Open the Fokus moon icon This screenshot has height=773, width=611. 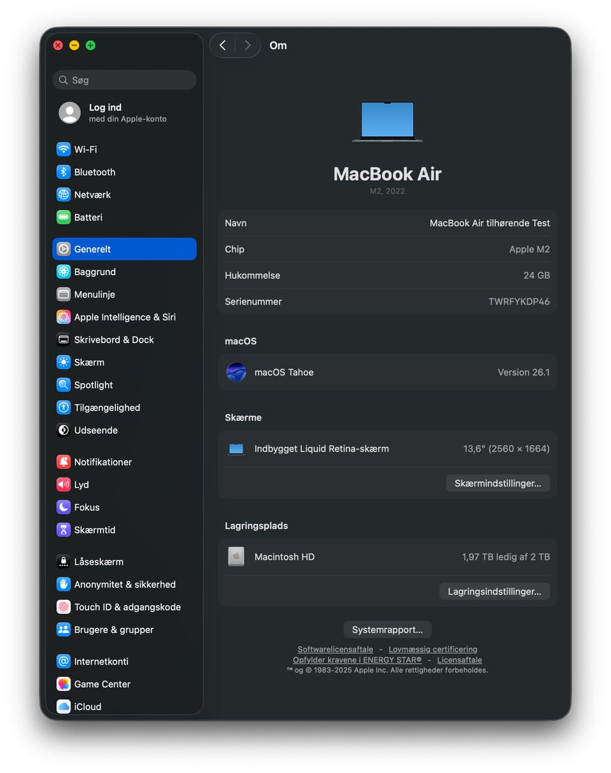[x=63, y=507]
